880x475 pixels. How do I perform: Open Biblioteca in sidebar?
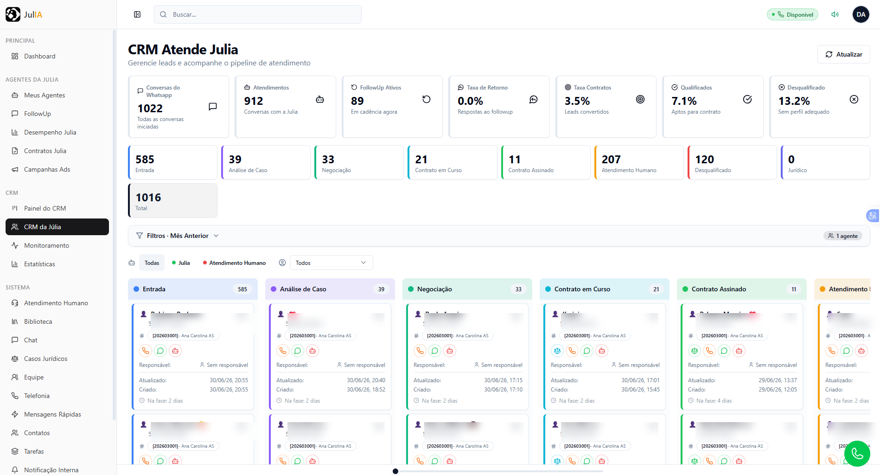(x=57, y=321)
